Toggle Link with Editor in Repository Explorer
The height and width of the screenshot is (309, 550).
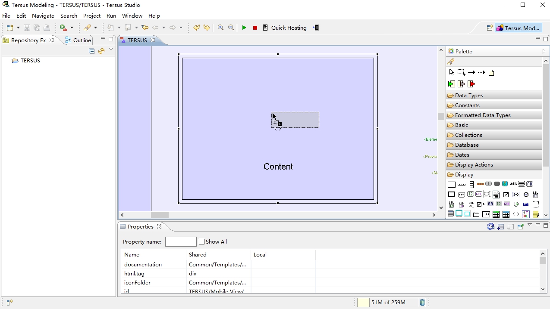click(x=101, y=51)
